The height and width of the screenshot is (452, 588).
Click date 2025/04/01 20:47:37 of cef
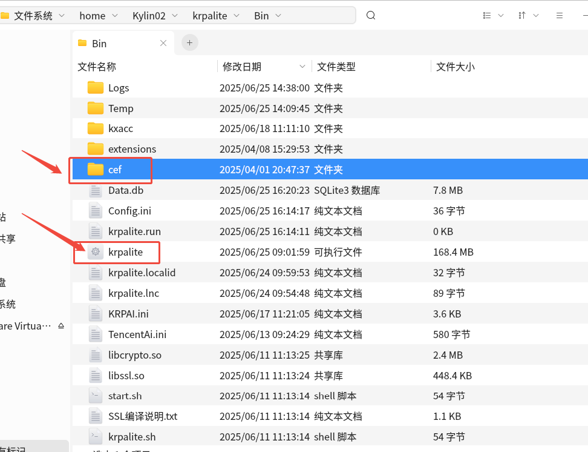coord(264,170)
